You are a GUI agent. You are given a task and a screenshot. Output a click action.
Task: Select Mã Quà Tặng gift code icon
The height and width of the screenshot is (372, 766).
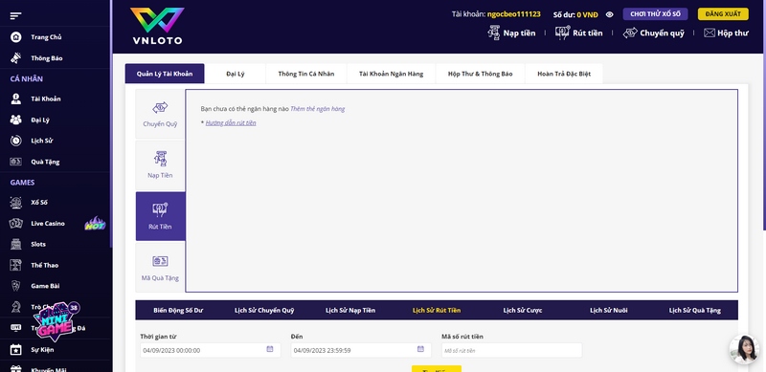160,261
